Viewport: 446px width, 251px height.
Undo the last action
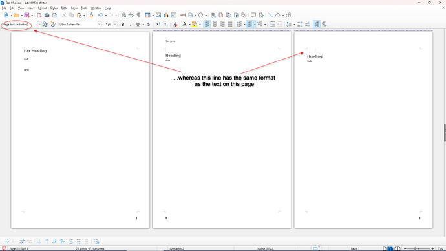[100, 15]
